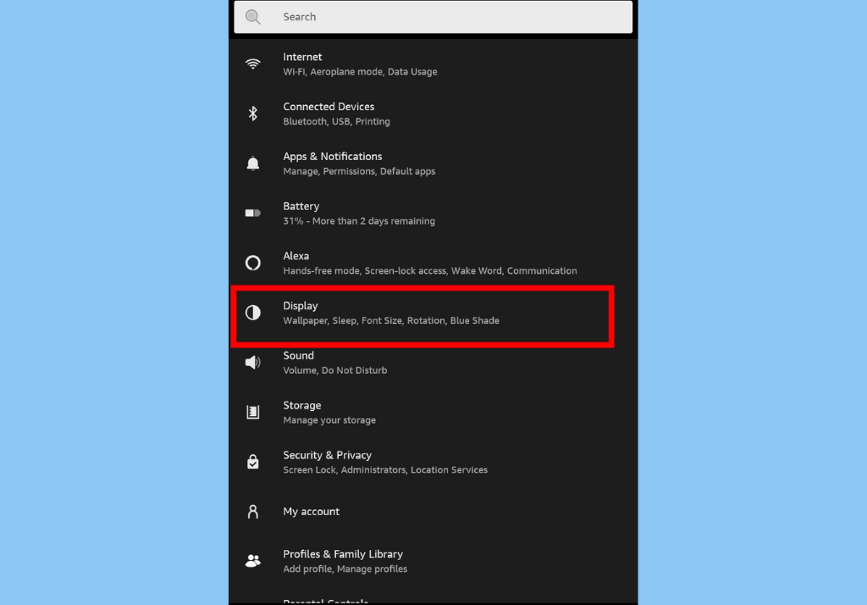Tap the Bluetooth icon for Connected Devices

[252, 114]
